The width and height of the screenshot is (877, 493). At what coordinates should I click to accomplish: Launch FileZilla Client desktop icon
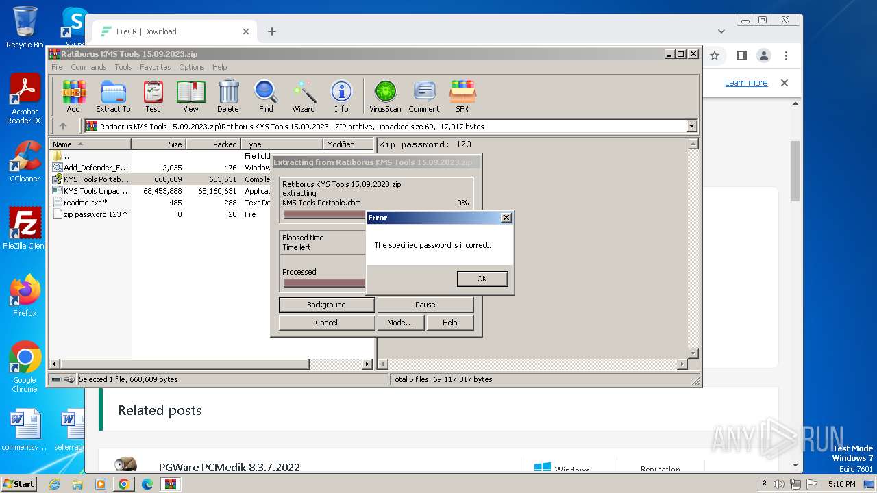25,228
